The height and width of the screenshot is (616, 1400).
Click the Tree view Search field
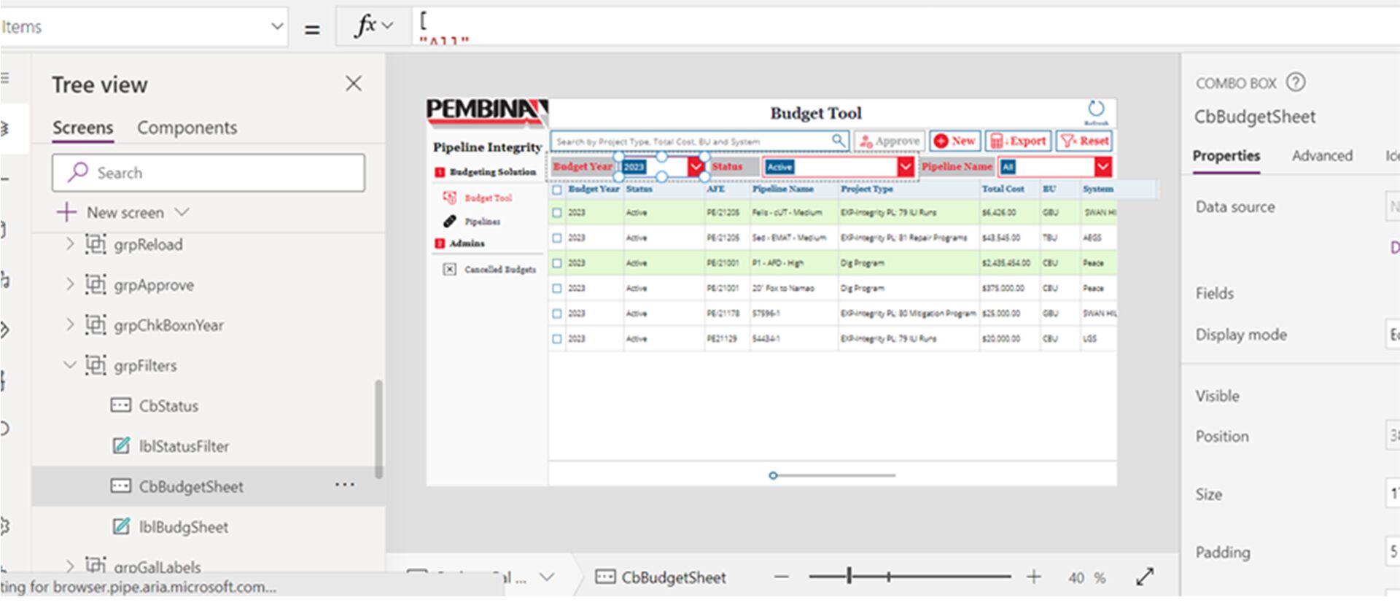209,173
